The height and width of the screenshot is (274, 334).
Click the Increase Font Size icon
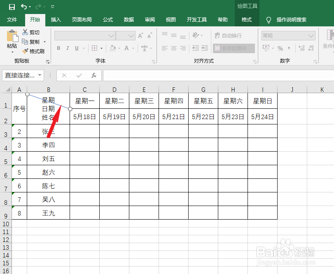140,35
